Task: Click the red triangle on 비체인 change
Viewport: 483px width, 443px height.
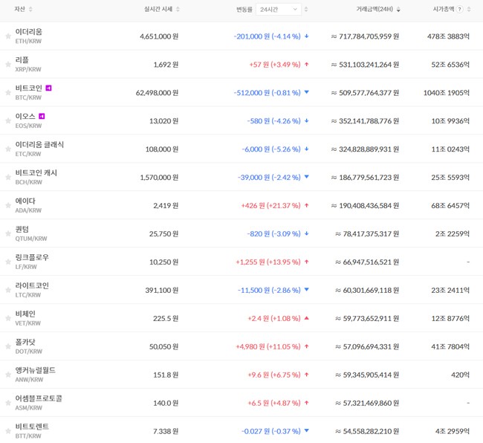Action: pyautogui.click(x=306, y=318)
